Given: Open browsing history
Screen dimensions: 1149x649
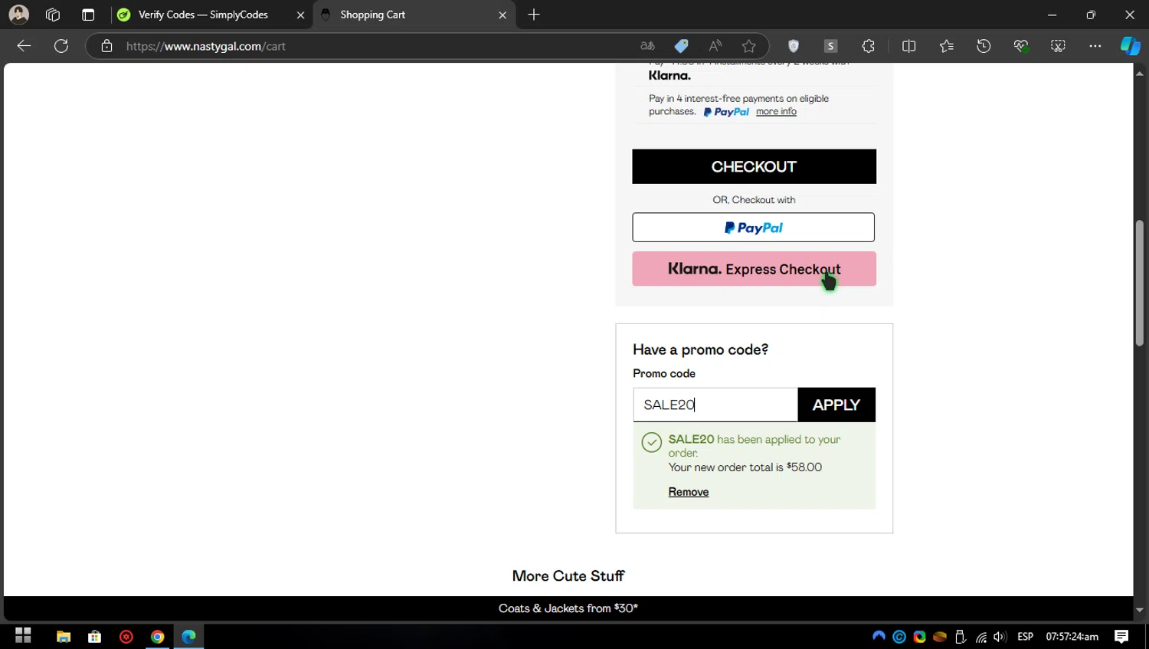Looking at the screenshot, I should (984, 46).
